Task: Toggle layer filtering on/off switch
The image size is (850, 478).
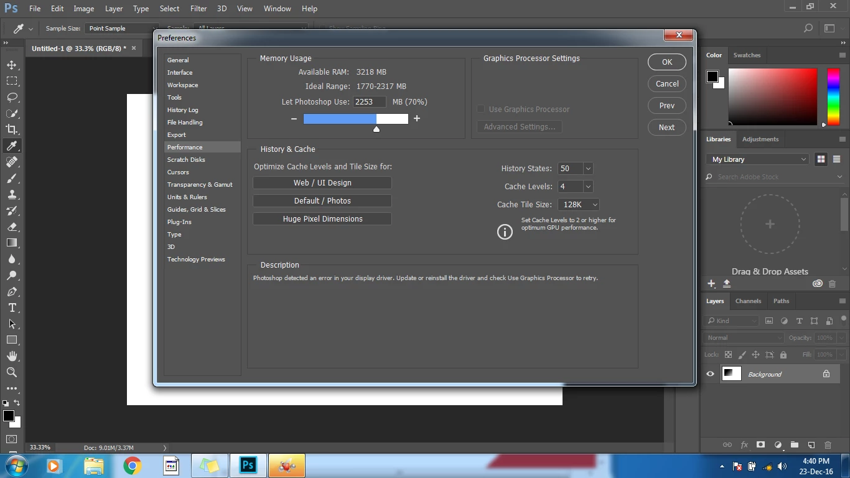Action: click(x=843, y=320)
